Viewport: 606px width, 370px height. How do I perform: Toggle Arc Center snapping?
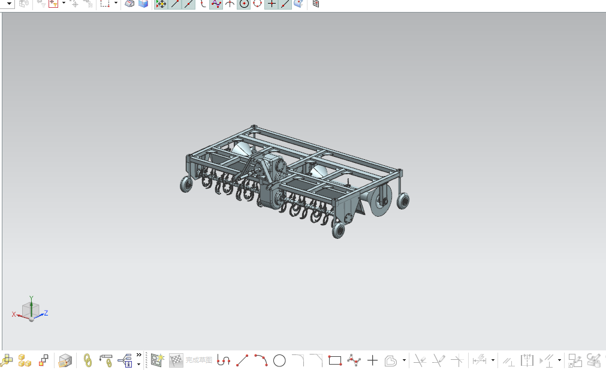[x=244, y=4]
